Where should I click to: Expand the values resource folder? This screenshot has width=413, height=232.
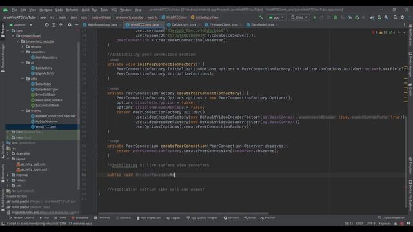click(8, 180)
